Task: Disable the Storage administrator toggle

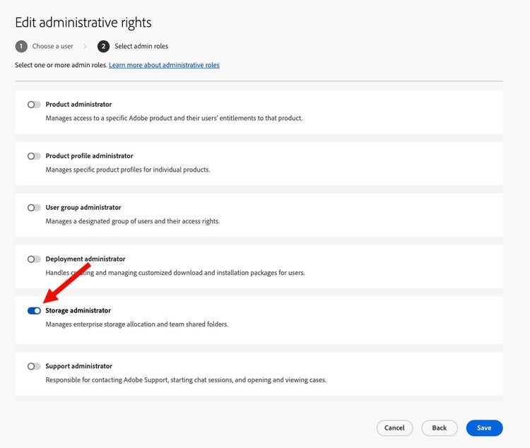Action: pyautogui.click(x=34, y=311)
